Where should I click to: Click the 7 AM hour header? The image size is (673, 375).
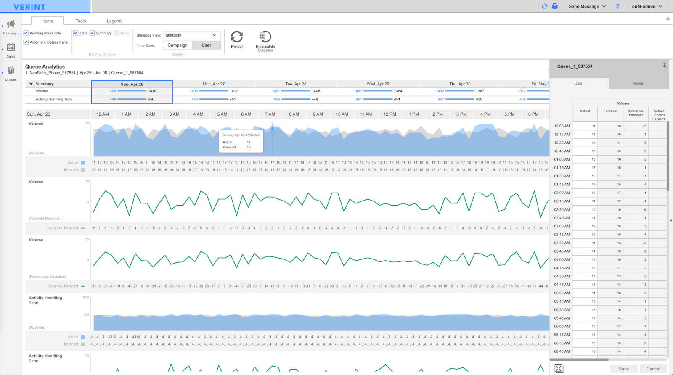tap(270, 114)
